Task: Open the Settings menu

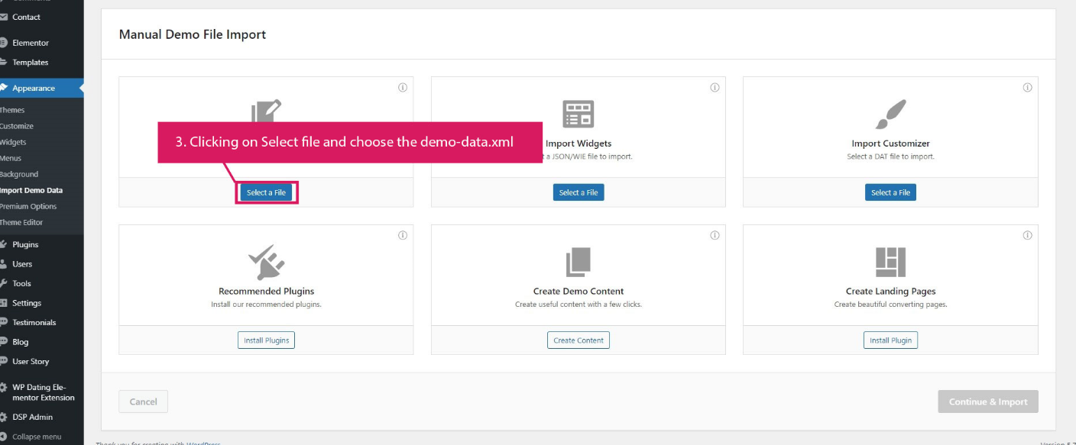Action: coord(27,303)
